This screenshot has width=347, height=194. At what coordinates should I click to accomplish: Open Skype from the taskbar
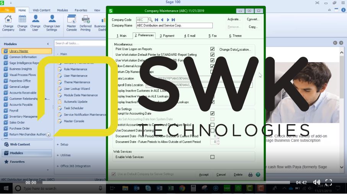click(x=148, y=188)
